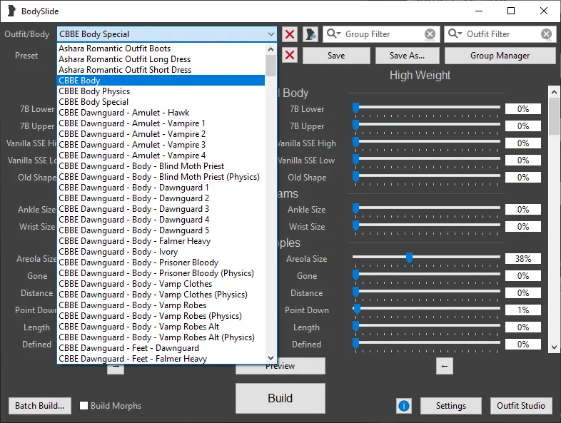The height and width of the screenshot is (423, 561).
Task: Click the 7B Lower high weight slider handle
Action: 355,108
